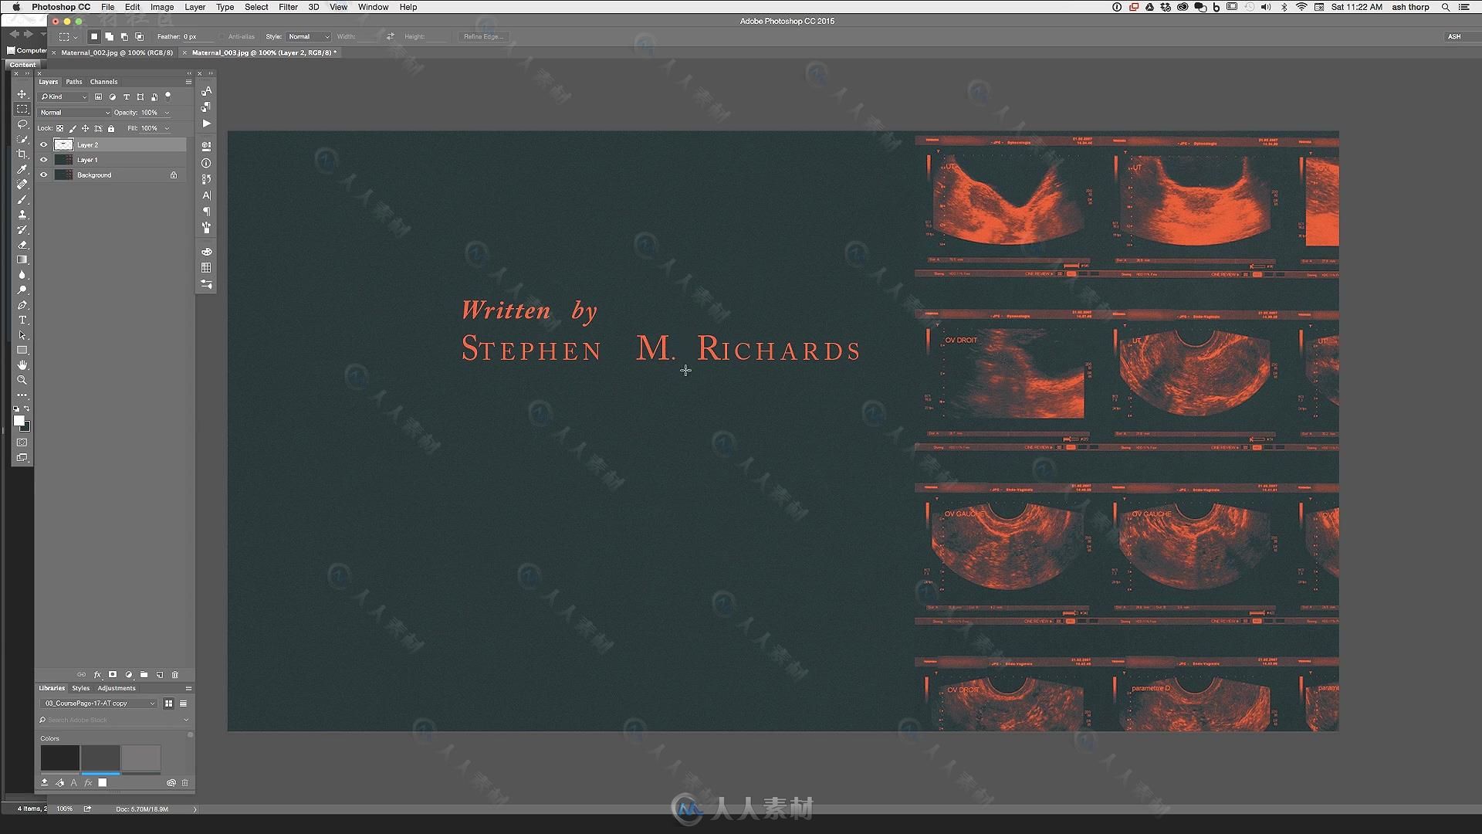Select the Hand tool
Viewport: 1482px width, 834px height.
[x=22, y=364]
